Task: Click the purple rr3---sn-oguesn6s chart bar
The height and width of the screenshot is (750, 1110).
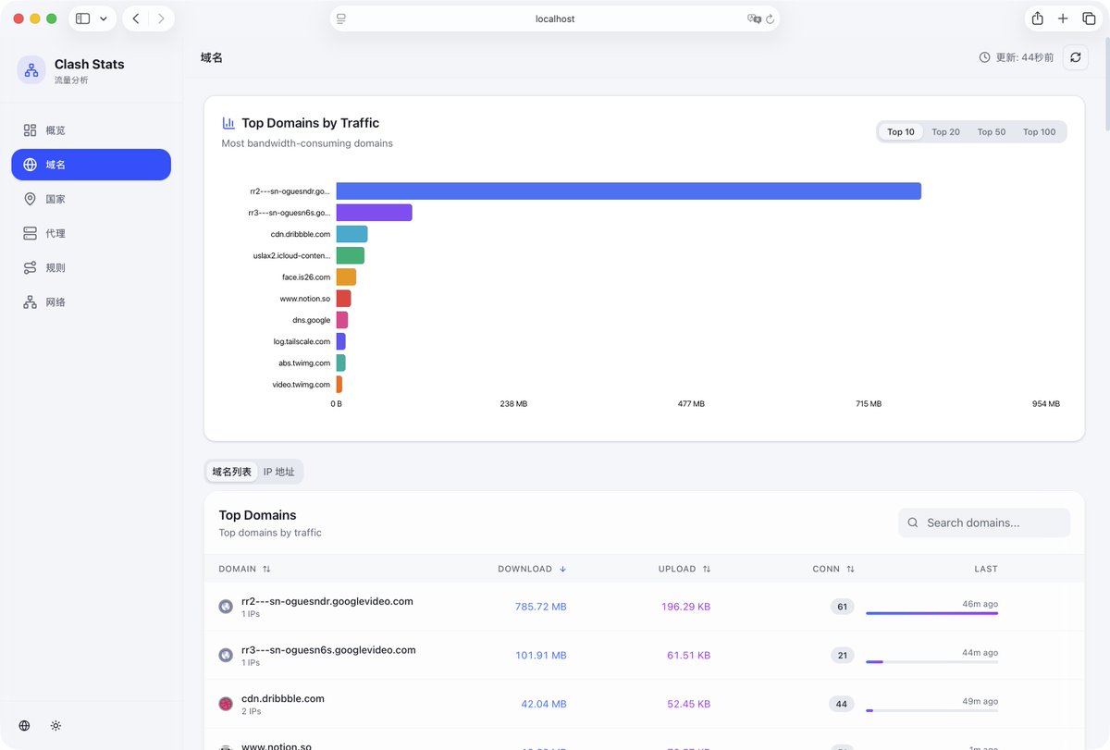Action: coord(375,213)
